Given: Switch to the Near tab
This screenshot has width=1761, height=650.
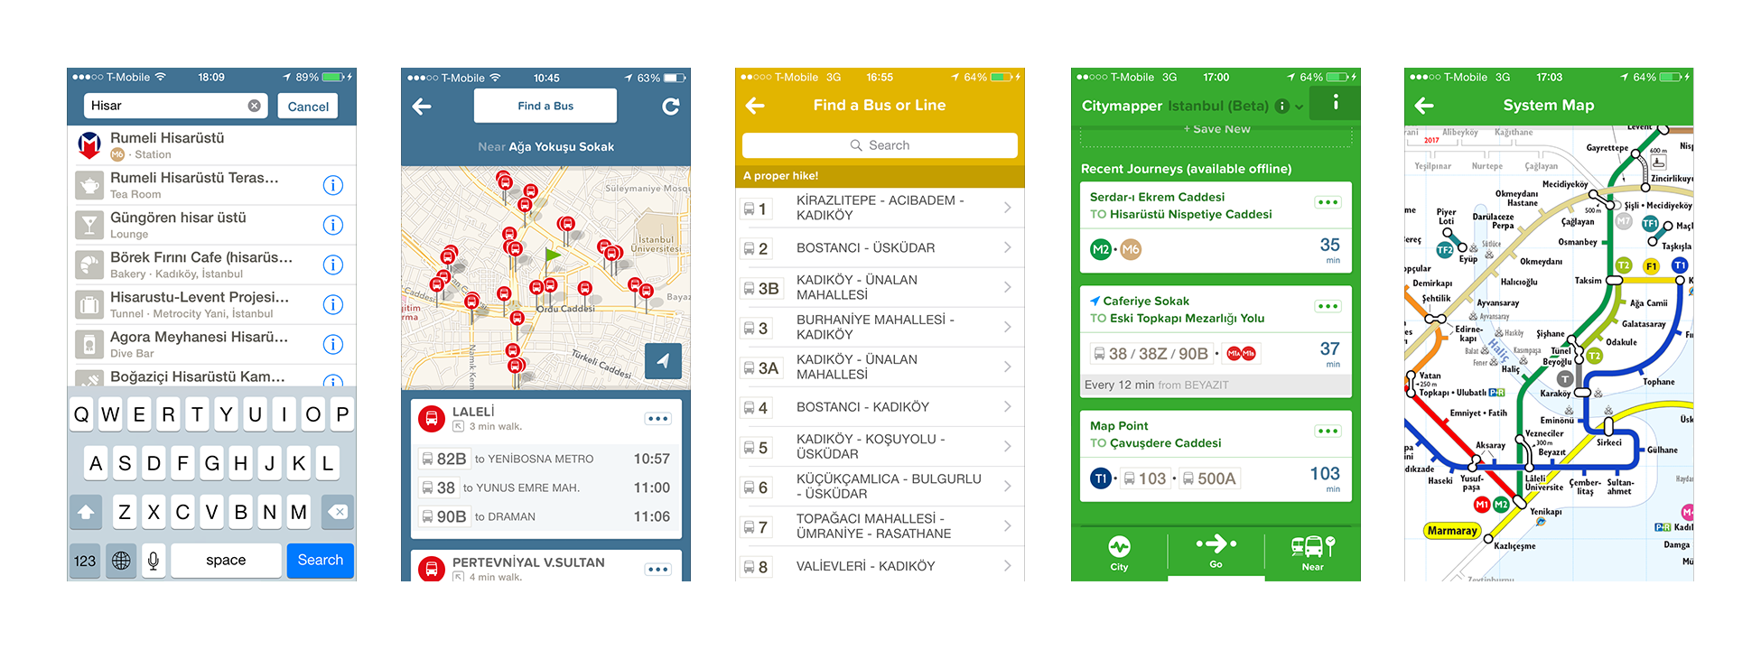Looking at the screenshot, I should [x=1312, y=553].
